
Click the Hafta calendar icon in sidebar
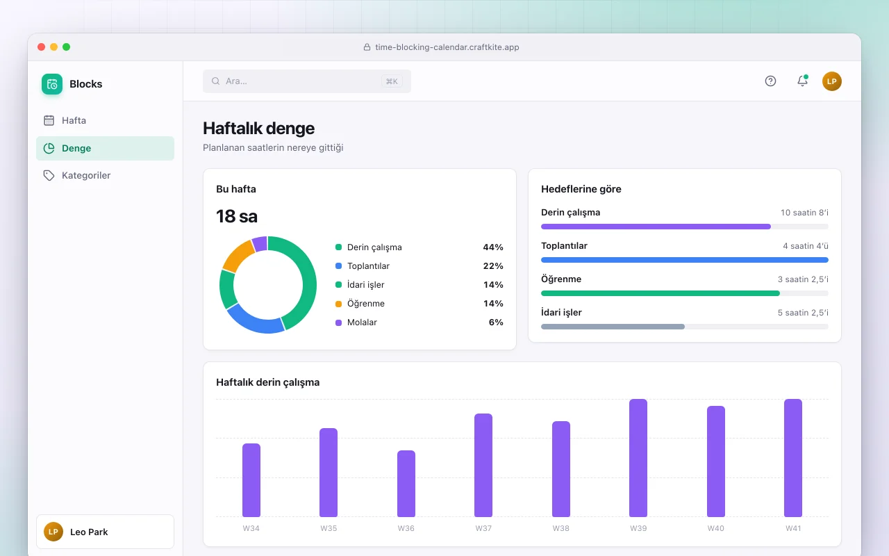(x=49, y=120)
